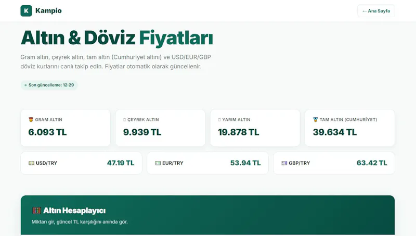Select the 63.42 TL pound rate
The width and height of the screenshot is (416, 236).
coord(372,163)
